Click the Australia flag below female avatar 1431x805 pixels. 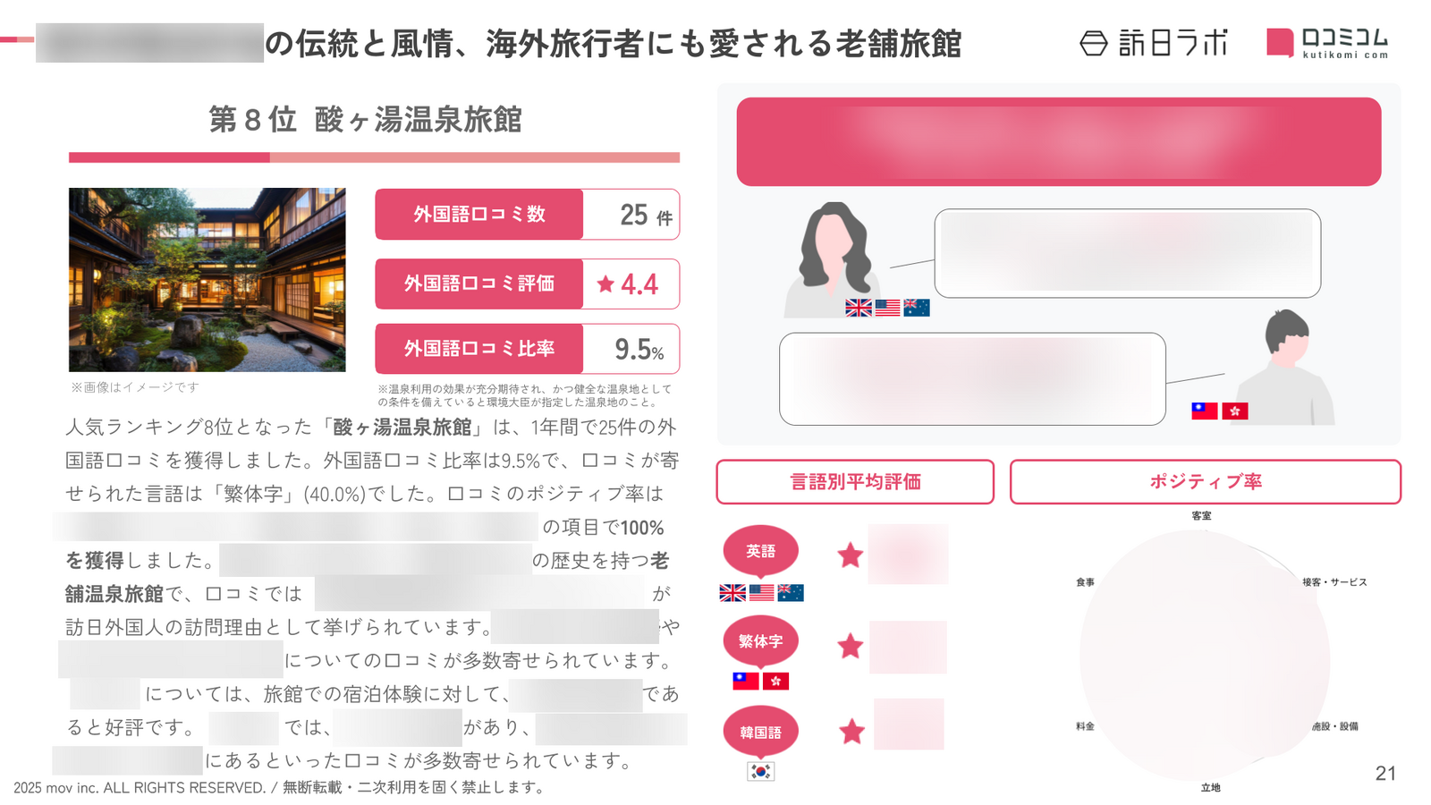click(917, 308)
